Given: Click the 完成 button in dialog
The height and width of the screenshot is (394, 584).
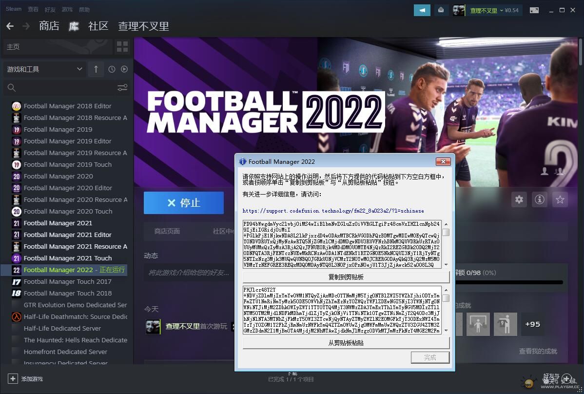Looking at the screenshot, I should [430, 357].
